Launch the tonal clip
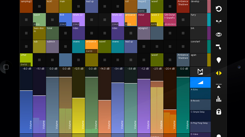Image resolution: width=245 pixels, height=137 pixels. [52, 33]
